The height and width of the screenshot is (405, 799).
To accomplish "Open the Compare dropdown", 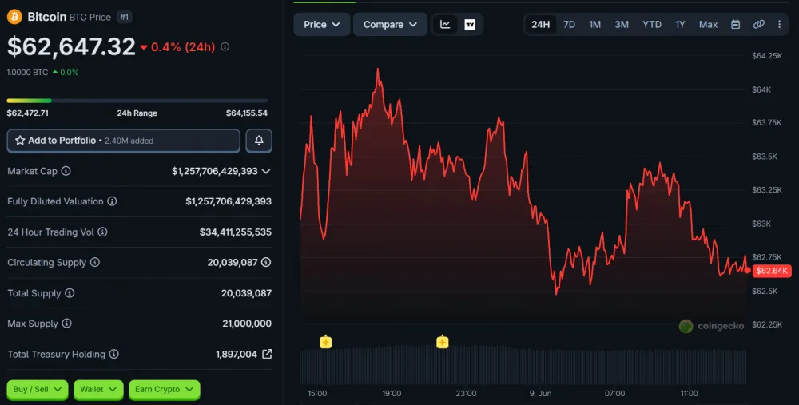I will [x=391, y=25].
